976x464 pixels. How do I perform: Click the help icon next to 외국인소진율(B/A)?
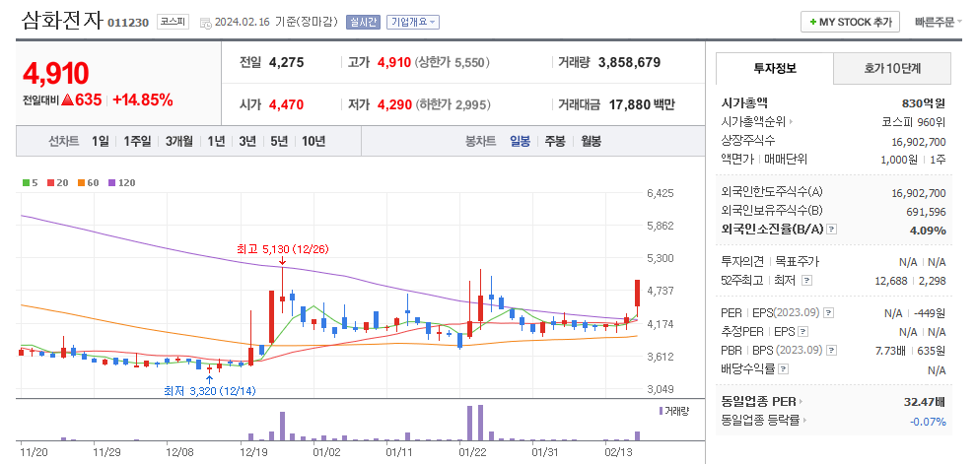click(x=832, y=230)
